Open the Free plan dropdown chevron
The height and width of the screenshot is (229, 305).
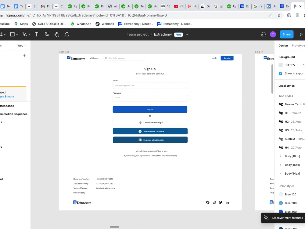pyautogui.click(x=187, y=35)
